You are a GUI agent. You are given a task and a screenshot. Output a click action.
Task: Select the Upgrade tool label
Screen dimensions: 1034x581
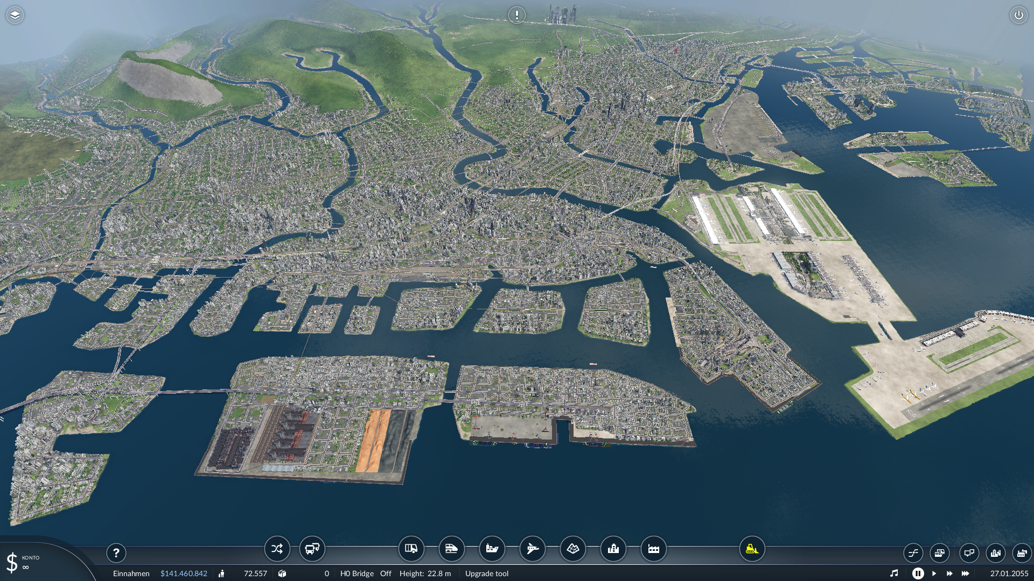(487, 573)
